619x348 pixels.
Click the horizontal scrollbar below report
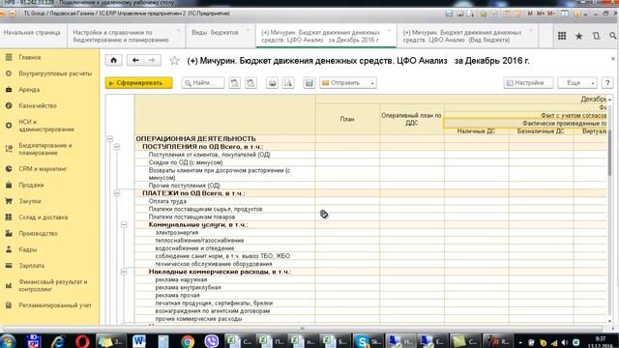point(303,329)
